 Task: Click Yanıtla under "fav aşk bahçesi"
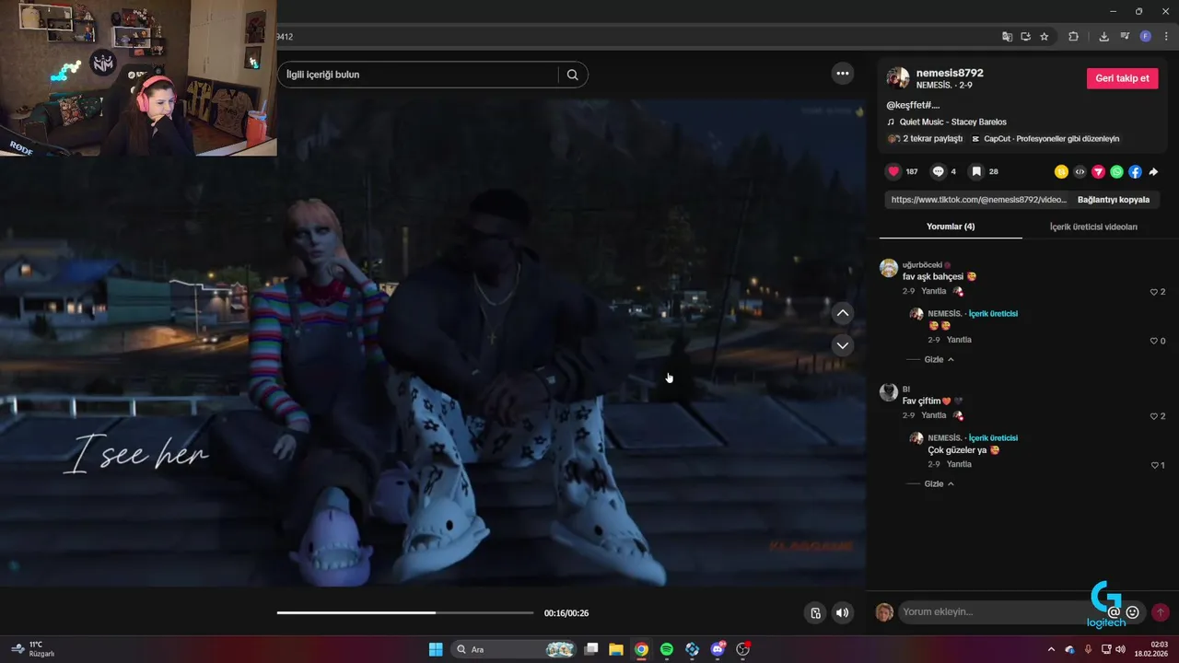(x=934, y=291)
